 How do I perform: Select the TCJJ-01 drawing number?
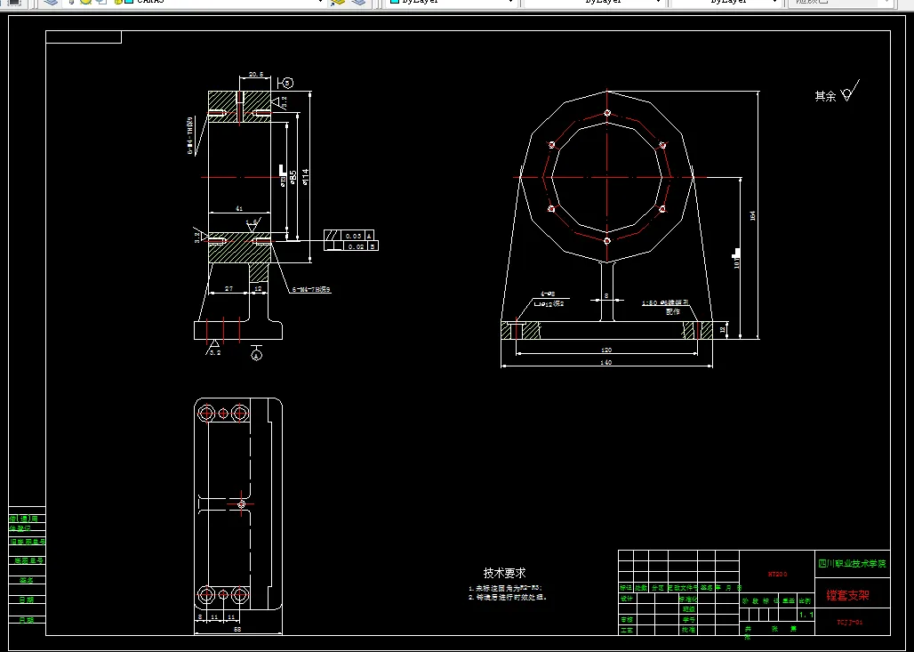point(850,623)
